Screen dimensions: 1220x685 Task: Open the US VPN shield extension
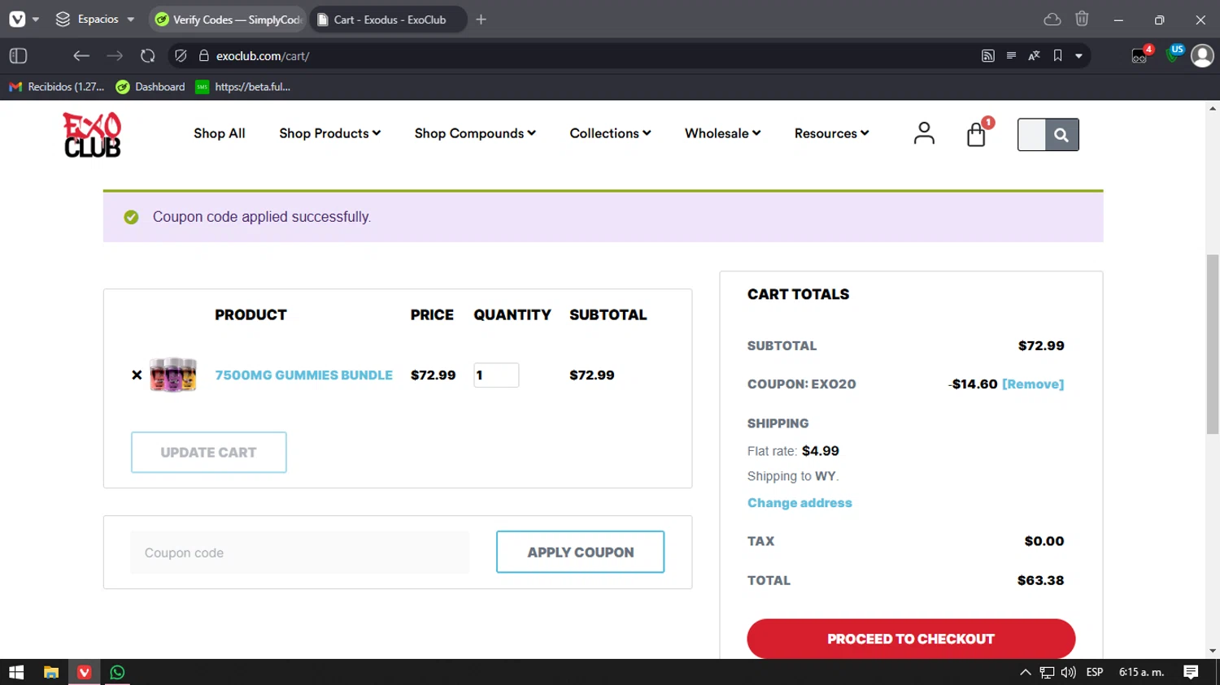point(1174,54)
